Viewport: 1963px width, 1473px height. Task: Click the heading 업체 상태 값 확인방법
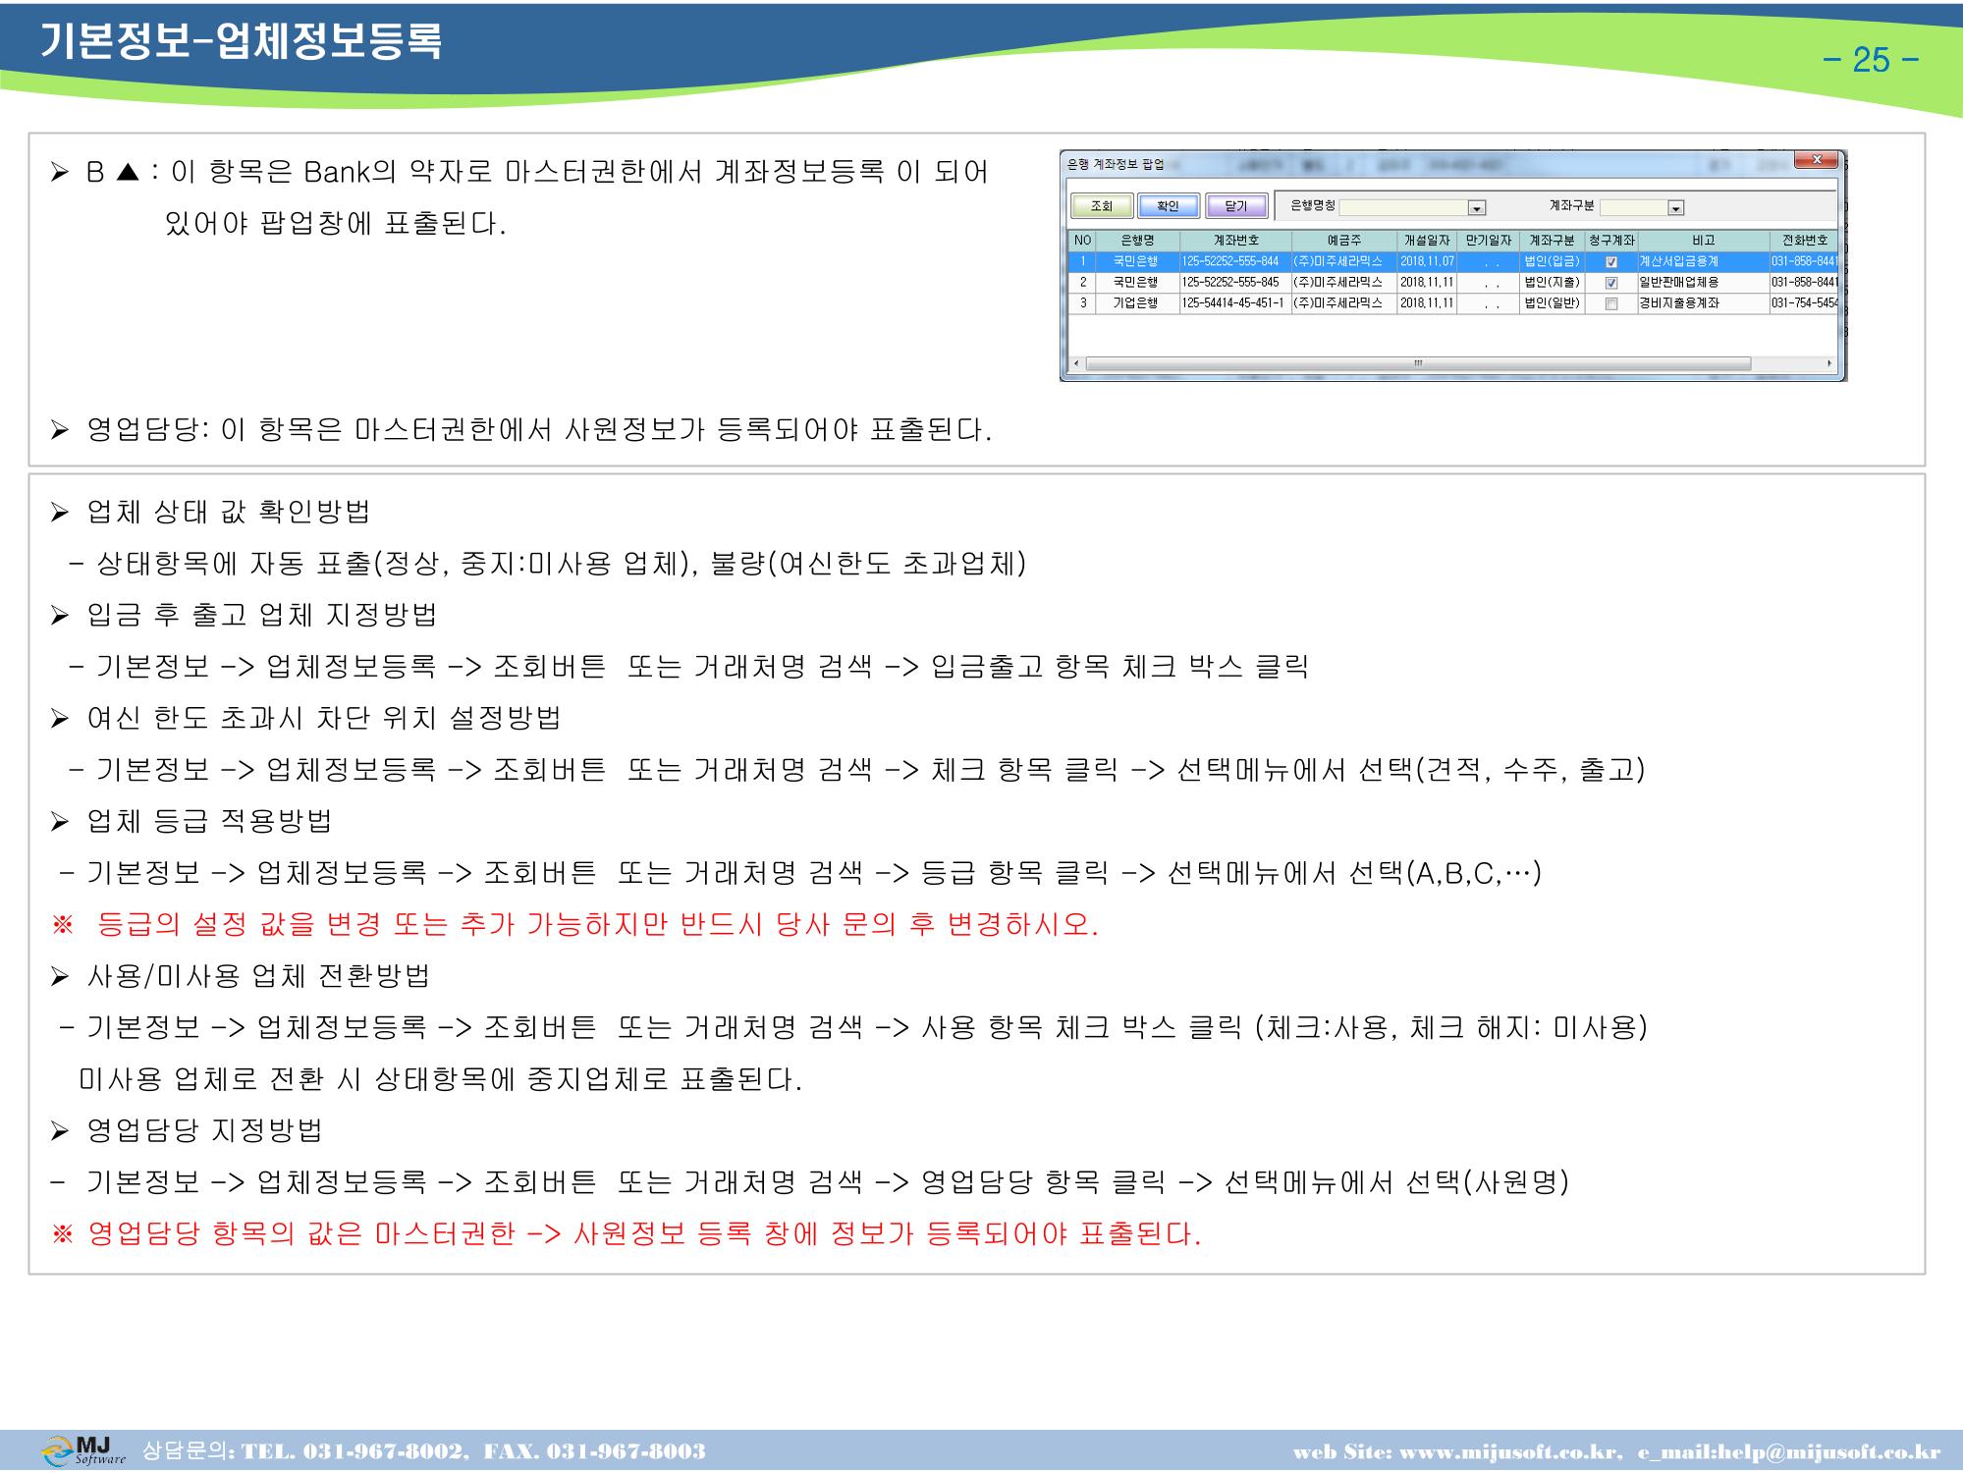coord(228,512)
